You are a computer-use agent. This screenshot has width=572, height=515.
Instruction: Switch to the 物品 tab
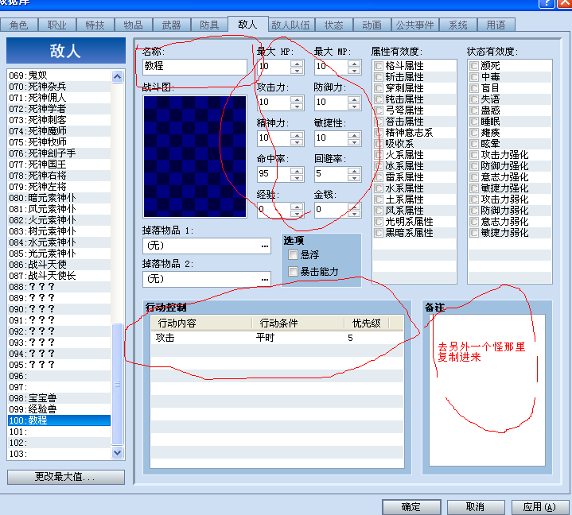pyautogui.click(x=133, y=25)
